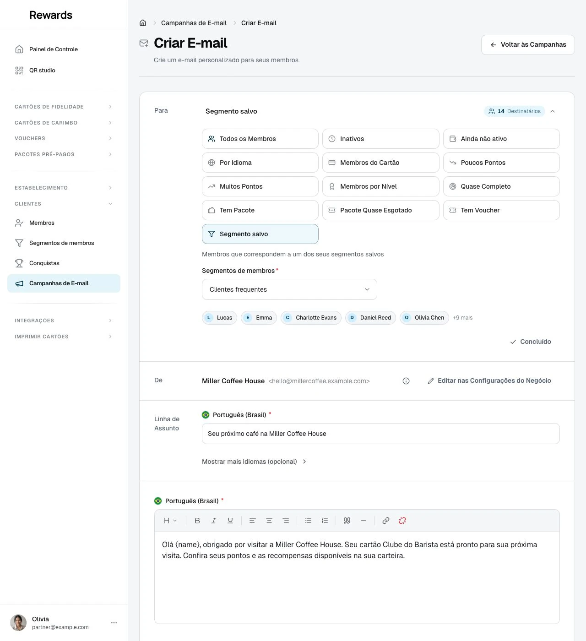
Task: Apply underline formatting in editor toolbar
Action: point(230,521)
